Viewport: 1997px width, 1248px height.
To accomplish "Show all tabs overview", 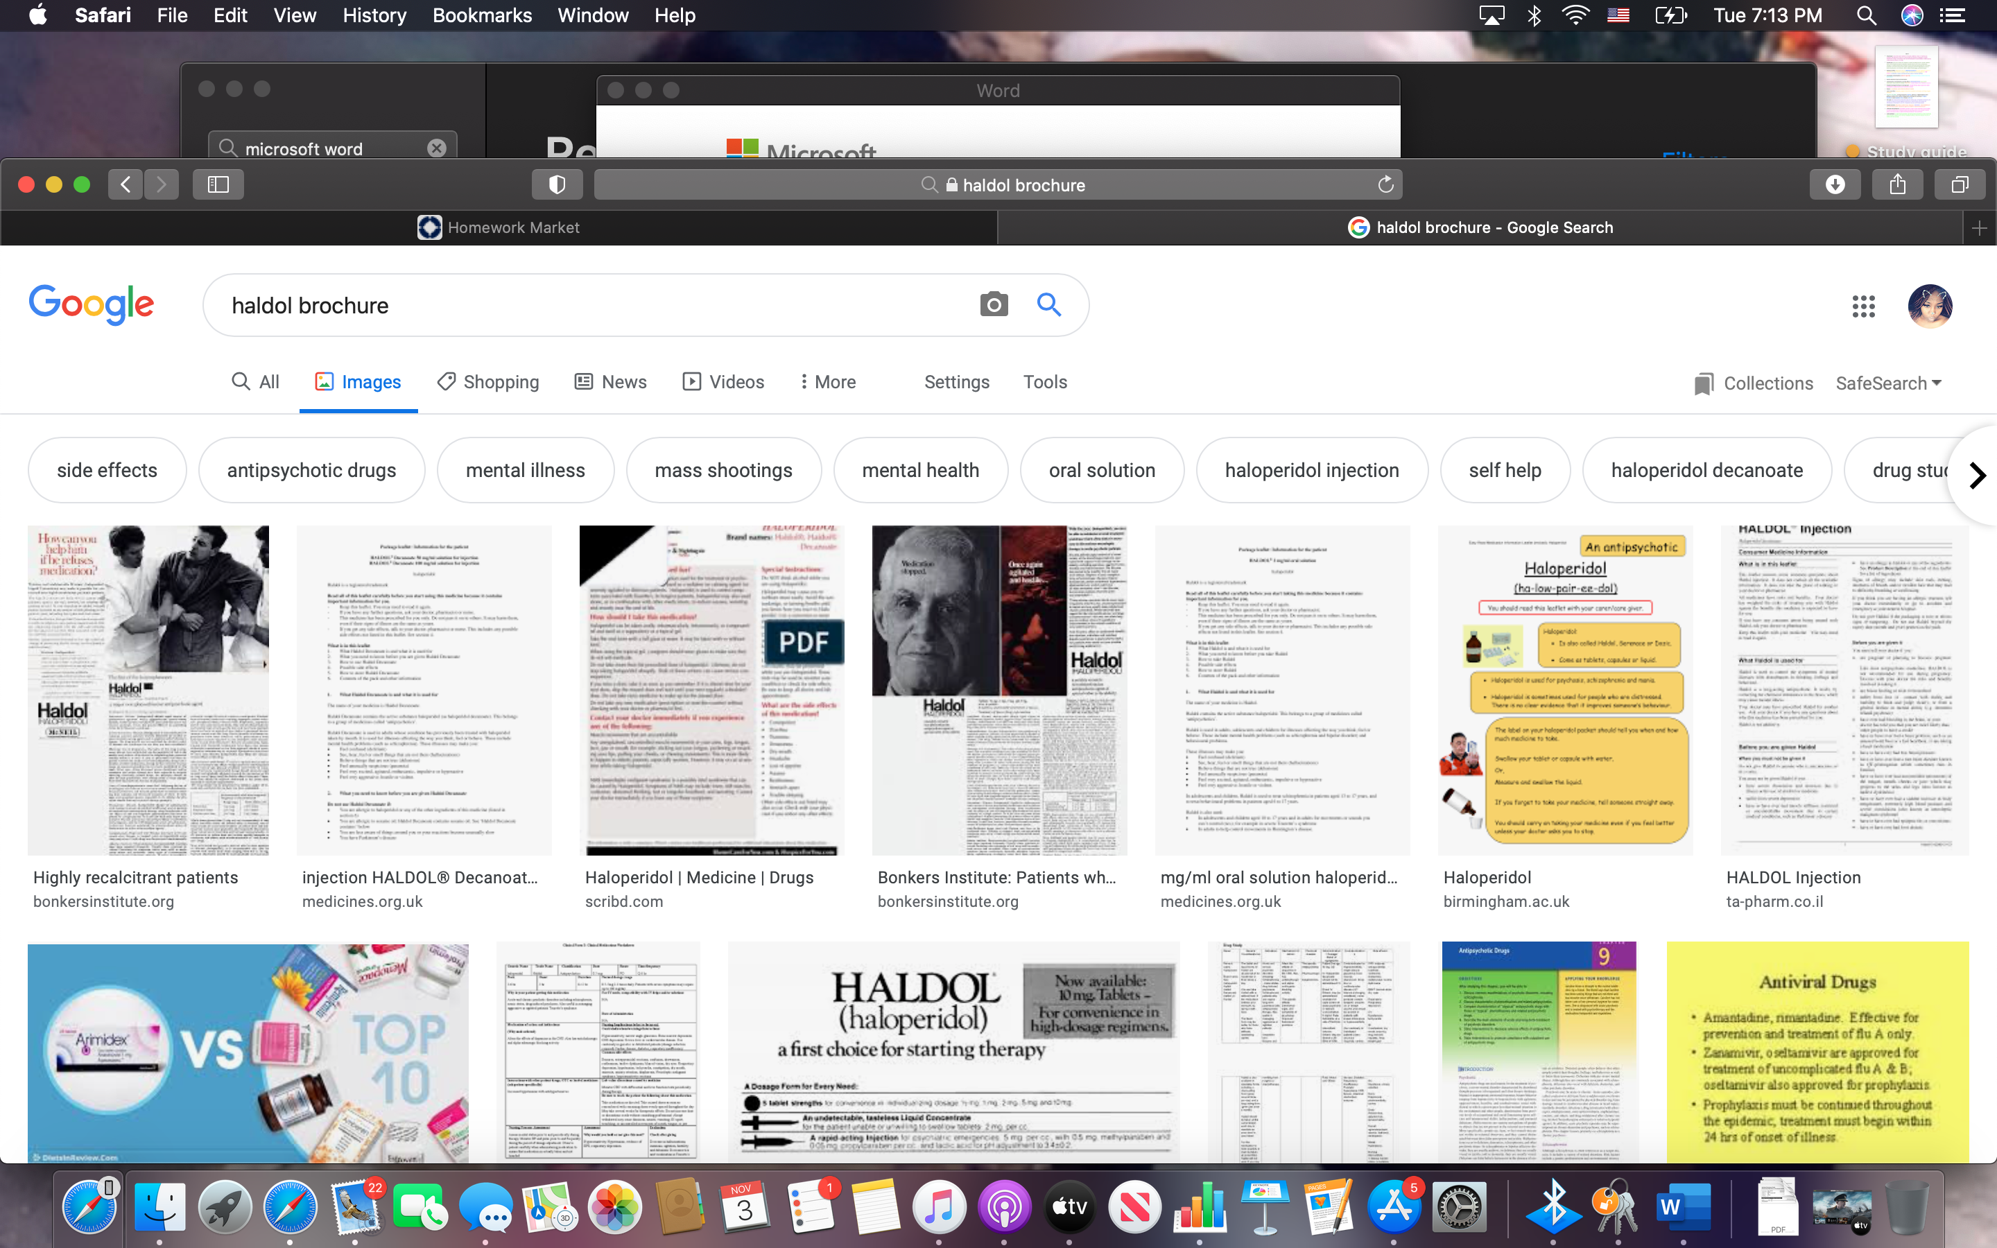I will [x=1960, y=184].
